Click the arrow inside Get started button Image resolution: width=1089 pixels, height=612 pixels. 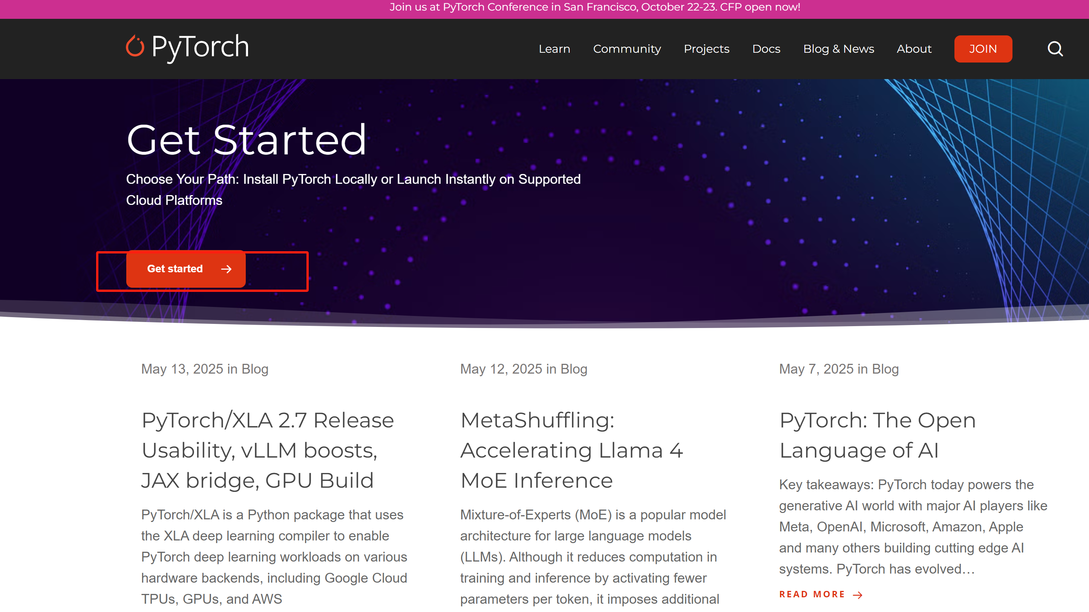(x=226, y=269)
